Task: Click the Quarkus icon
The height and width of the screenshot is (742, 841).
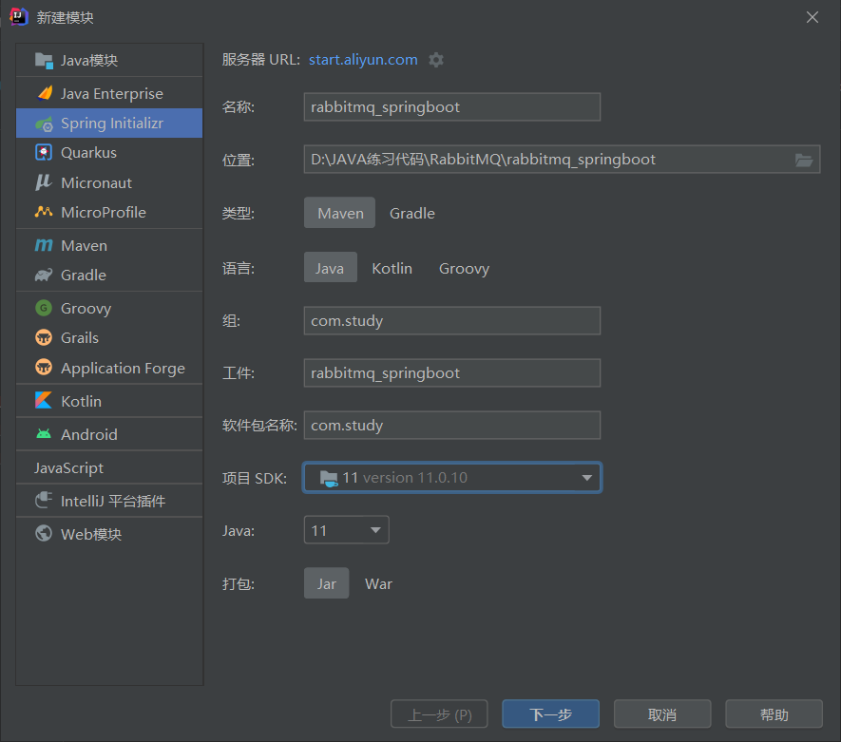Action: click(44, 152)
